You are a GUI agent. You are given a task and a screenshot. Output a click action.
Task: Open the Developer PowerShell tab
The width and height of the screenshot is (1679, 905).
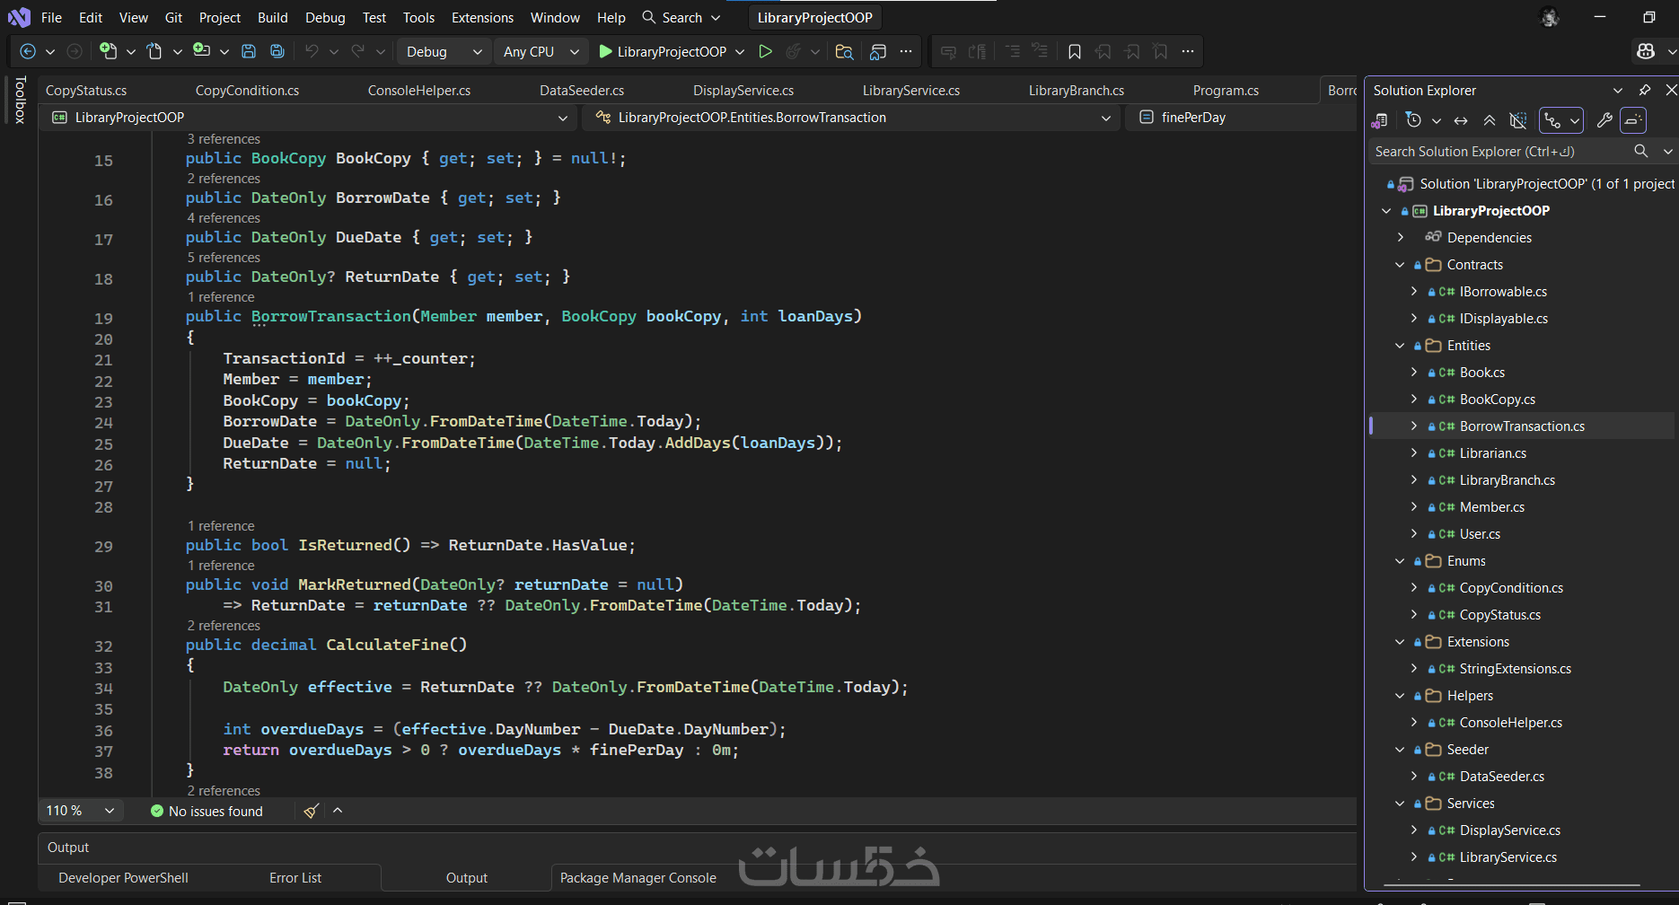123,878
